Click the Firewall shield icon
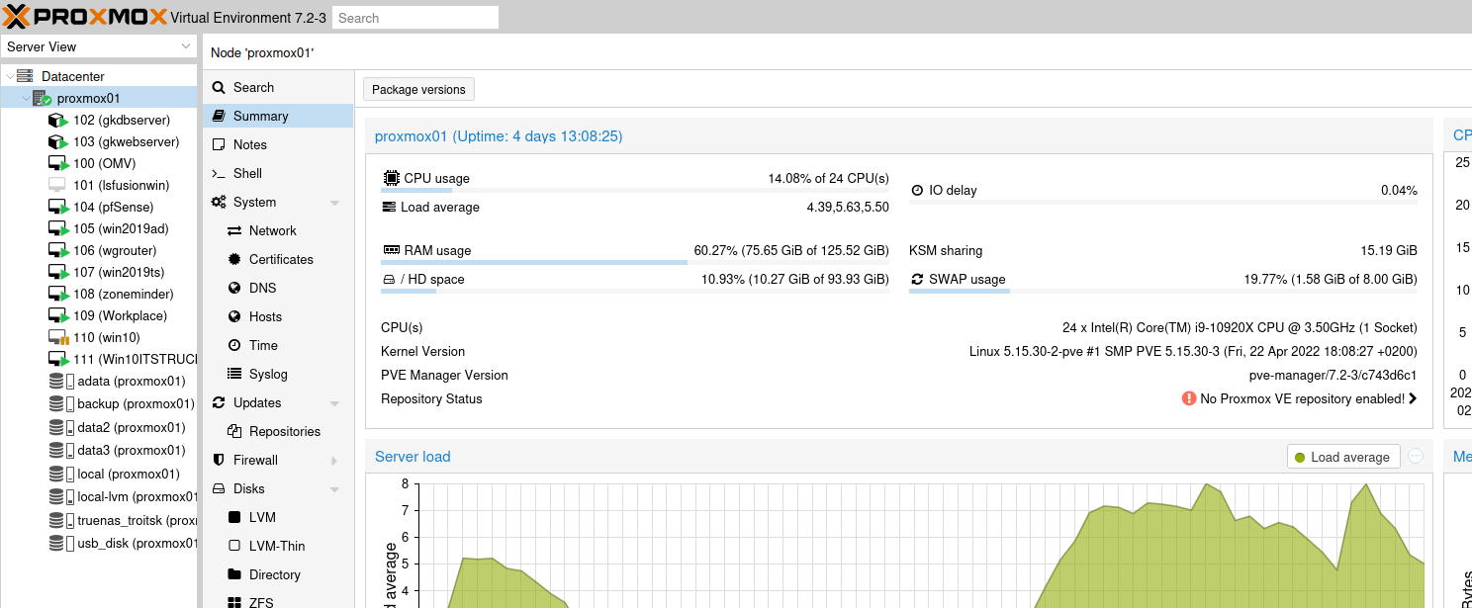The image size is (1472, 608). tap(219, 460)
